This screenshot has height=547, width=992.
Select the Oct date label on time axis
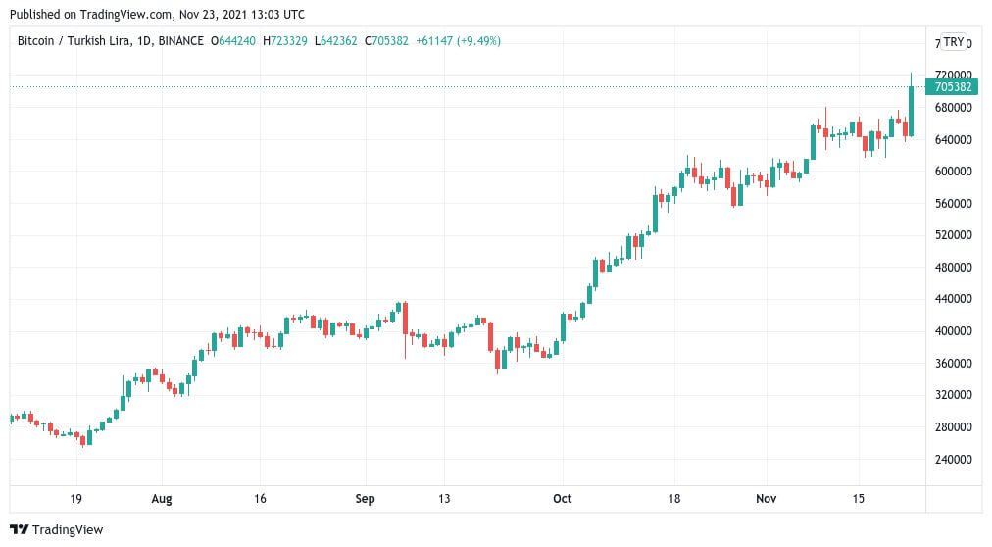(562, 499)
